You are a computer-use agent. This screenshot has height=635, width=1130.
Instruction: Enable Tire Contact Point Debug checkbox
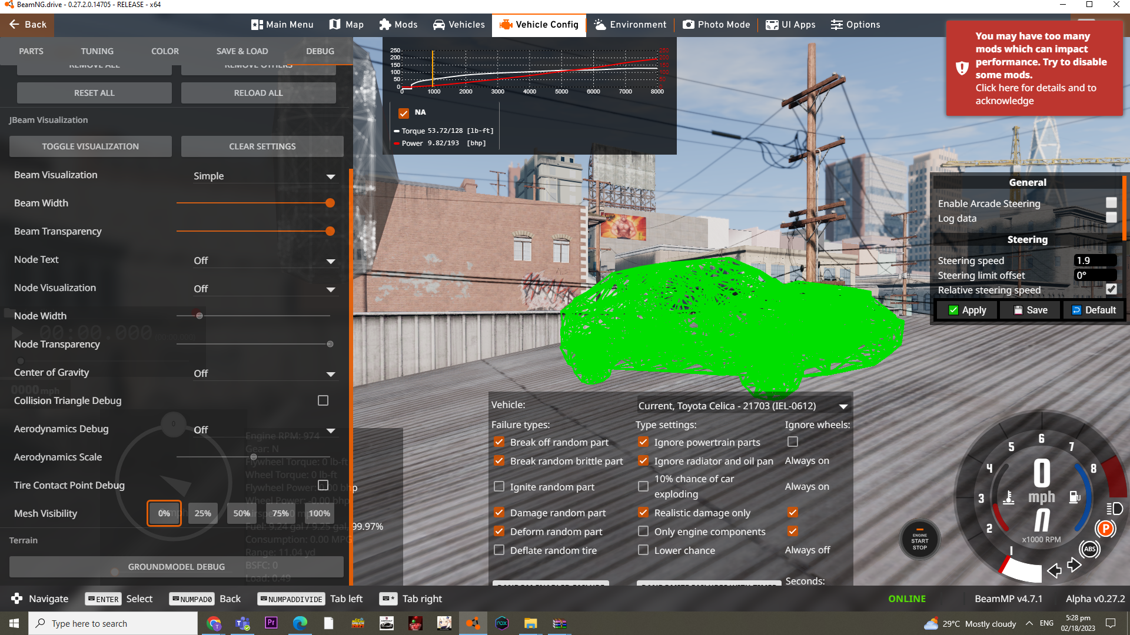point(323,485)
